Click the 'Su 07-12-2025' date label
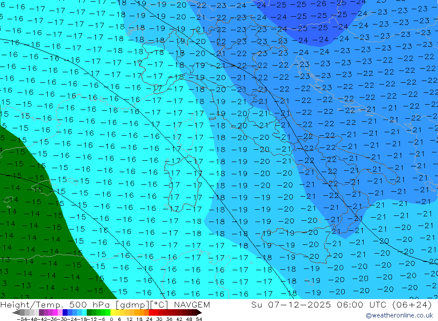Viewport: 438px width, 321px height. [x=291, y=304]
